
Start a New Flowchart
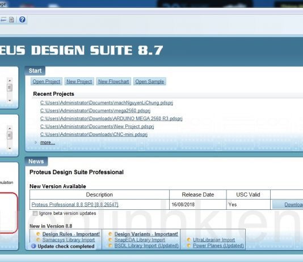pos(113,82)
